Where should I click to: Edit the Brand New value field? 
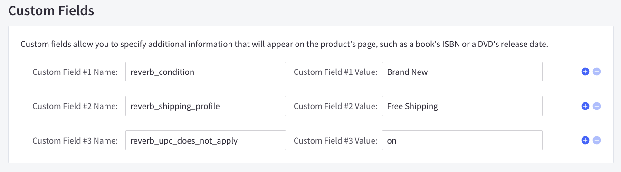[x=462, y=72]
